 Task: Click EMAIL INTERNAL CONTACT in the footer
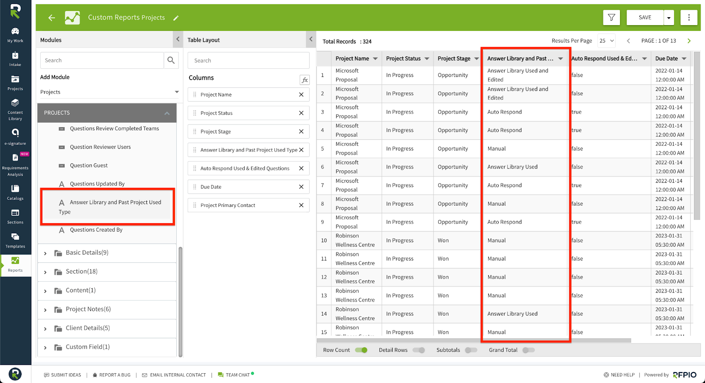click(174, 375)
